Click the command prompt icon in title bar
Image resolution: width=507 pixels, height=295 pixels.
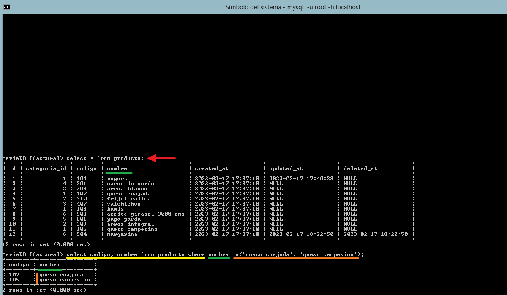click(x=7, y=7)
